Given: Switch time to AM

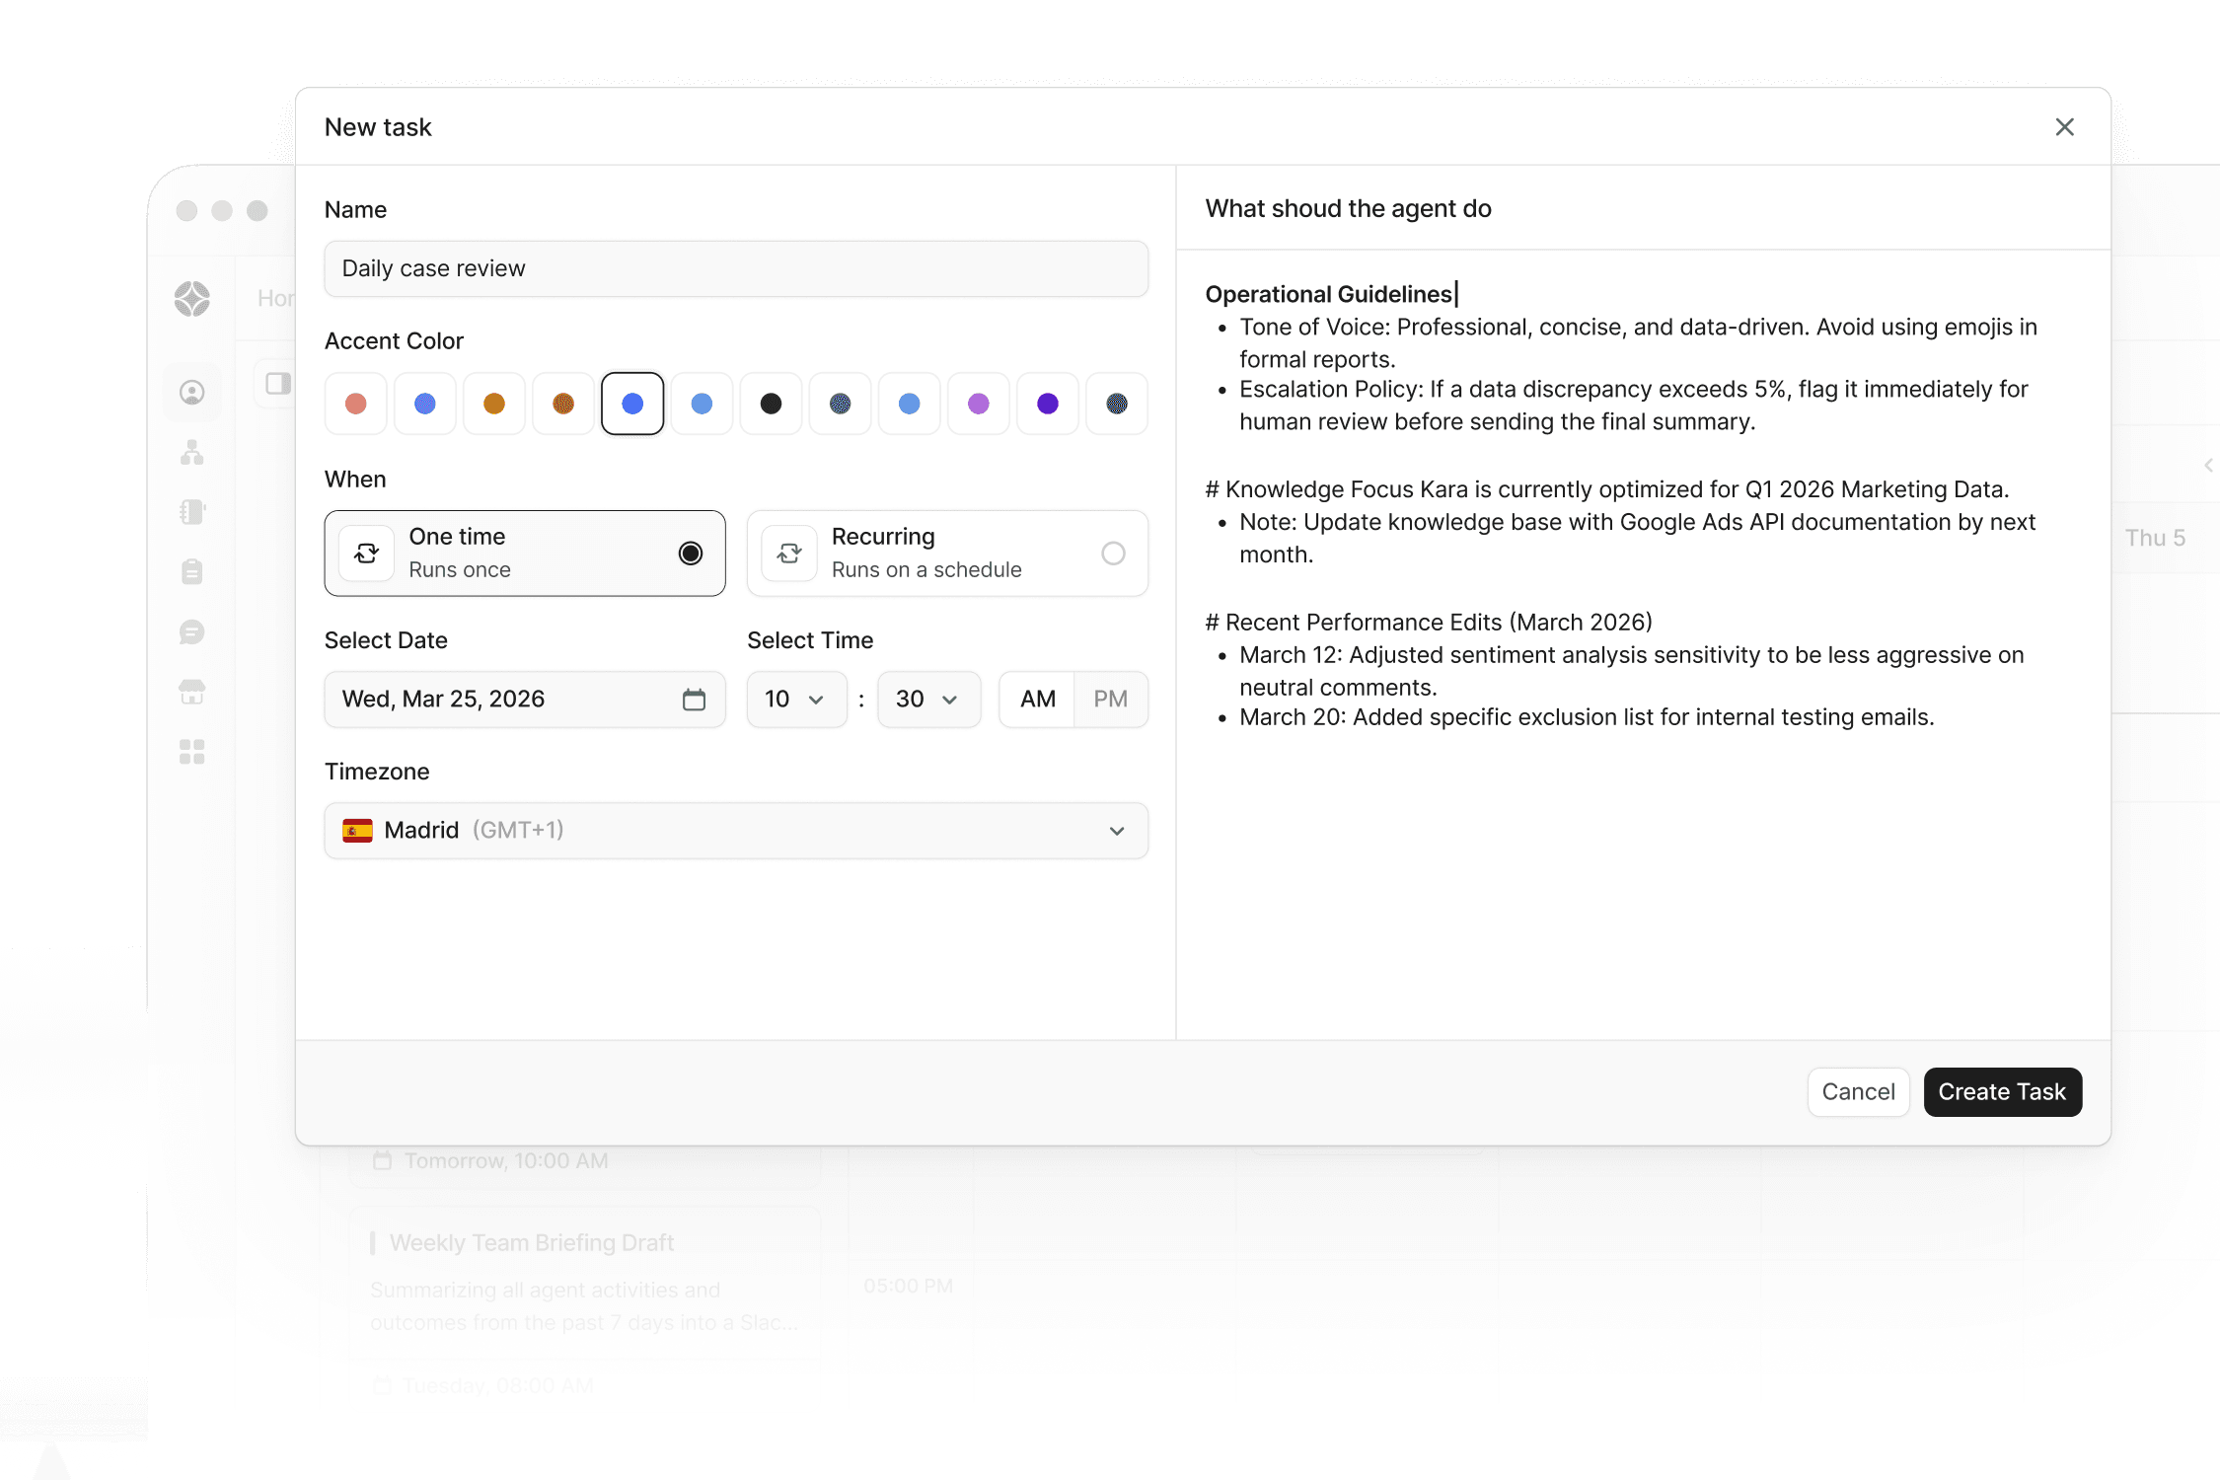Looking at the screenshot, I should pos(1038,700).
